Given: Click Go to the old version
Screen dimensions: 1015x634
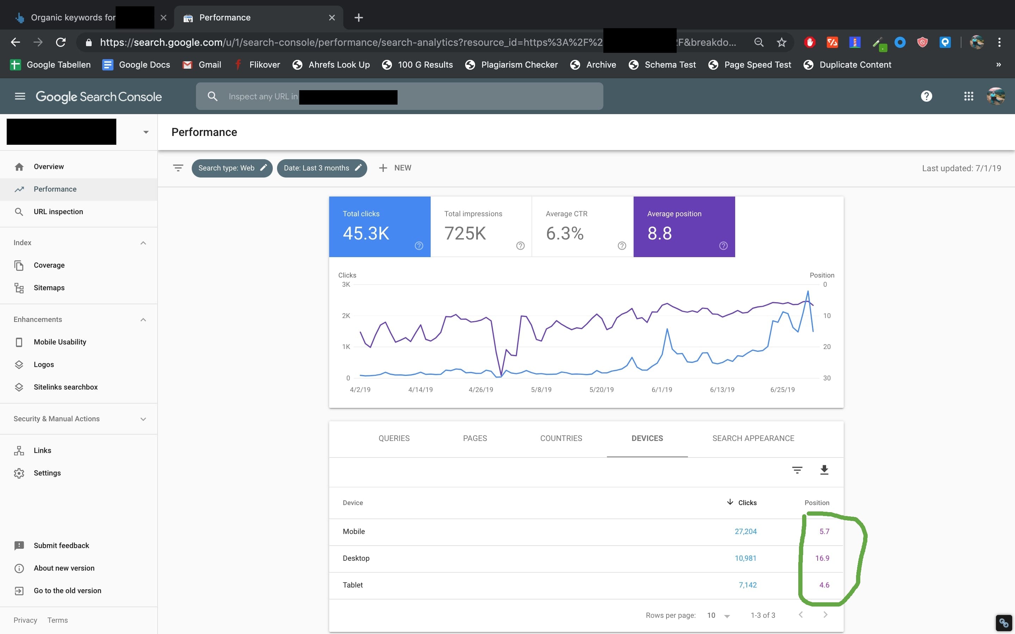Looking at the screenshot, I should 79,591.
